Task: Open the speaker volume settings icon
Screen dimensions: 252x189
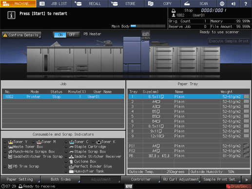Action: [x=233, y=3]
